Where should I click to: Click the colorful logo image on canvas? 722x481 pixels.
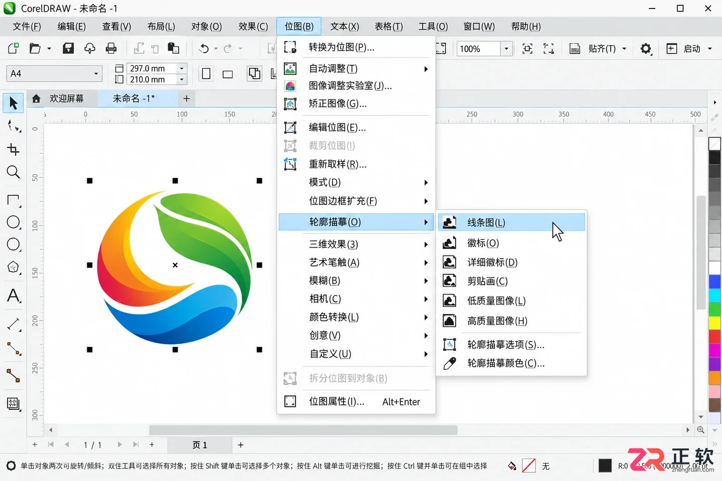174,268
